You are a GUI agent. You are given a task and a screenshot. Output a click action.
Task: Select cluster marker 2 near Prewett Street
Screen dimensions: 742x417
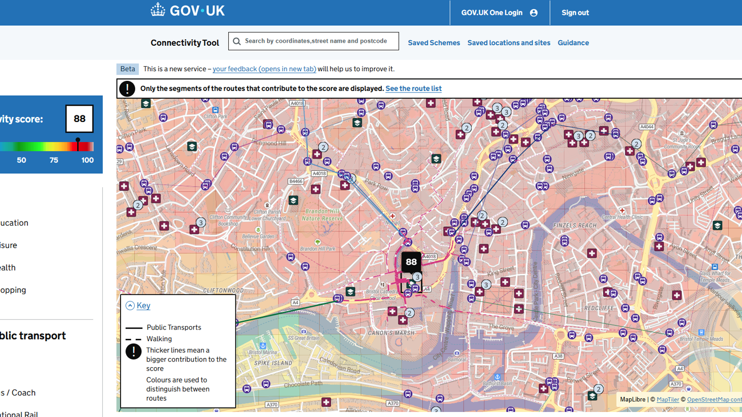click(599, 389)
